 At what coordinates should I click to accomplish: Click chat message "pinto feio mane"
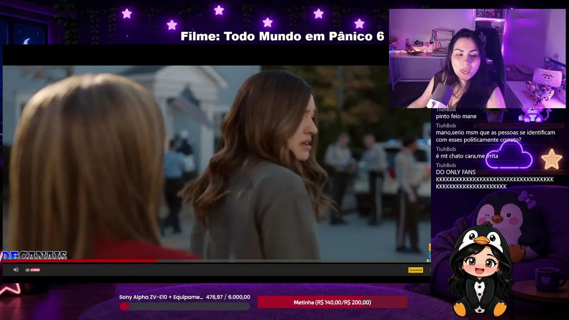point(456,116)
